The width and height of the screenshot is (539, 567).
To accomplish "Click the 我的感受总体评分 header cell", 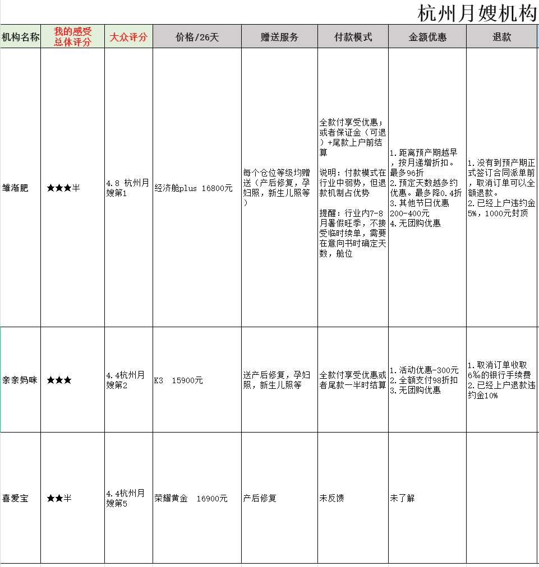I will [x=73, y=36].
